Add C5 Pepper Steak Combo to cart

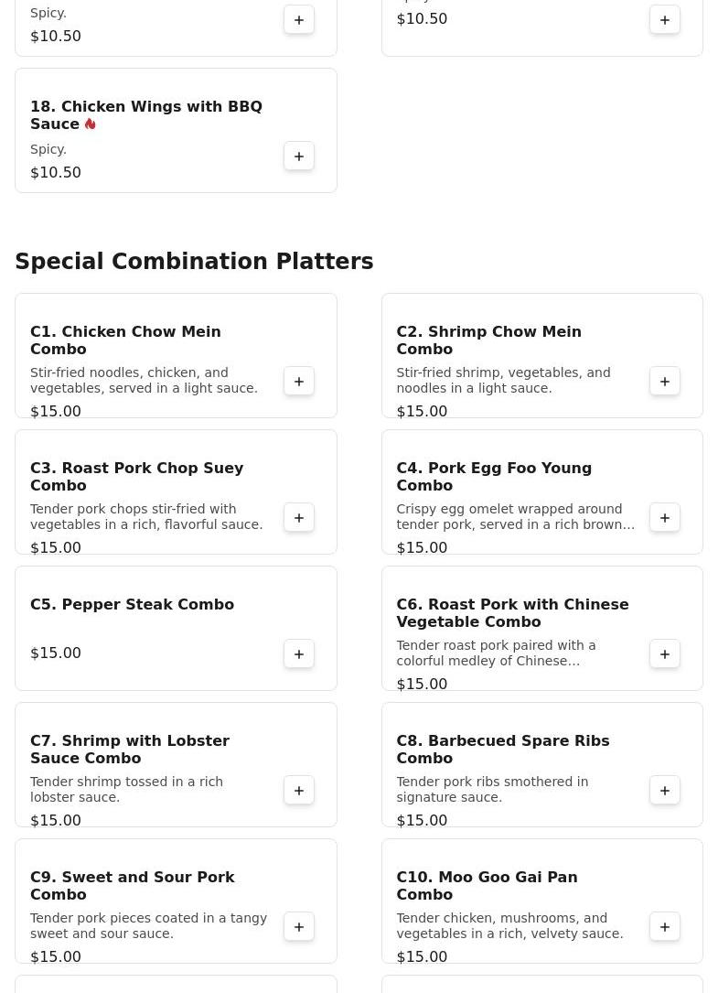(299, 653)
